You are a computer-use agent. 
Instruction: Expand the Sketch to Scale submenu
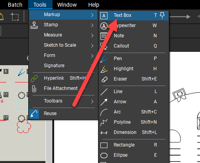[63, 45]
